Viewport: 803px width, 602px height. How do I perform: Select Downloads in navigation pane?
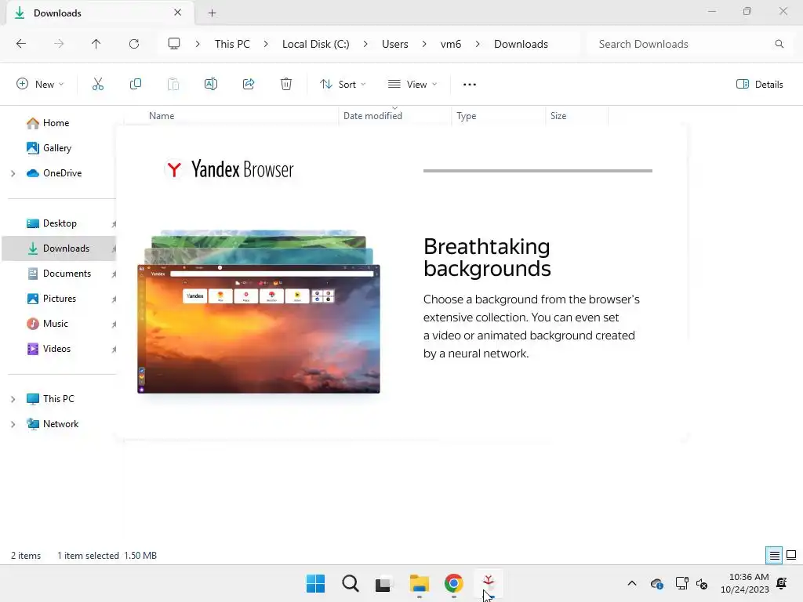(x=59, y=248)
